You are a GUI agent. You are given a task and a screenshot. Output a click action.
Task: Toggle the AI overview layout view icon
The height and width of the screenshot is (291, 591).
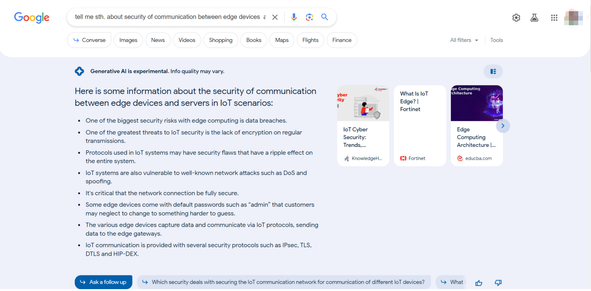493,72
